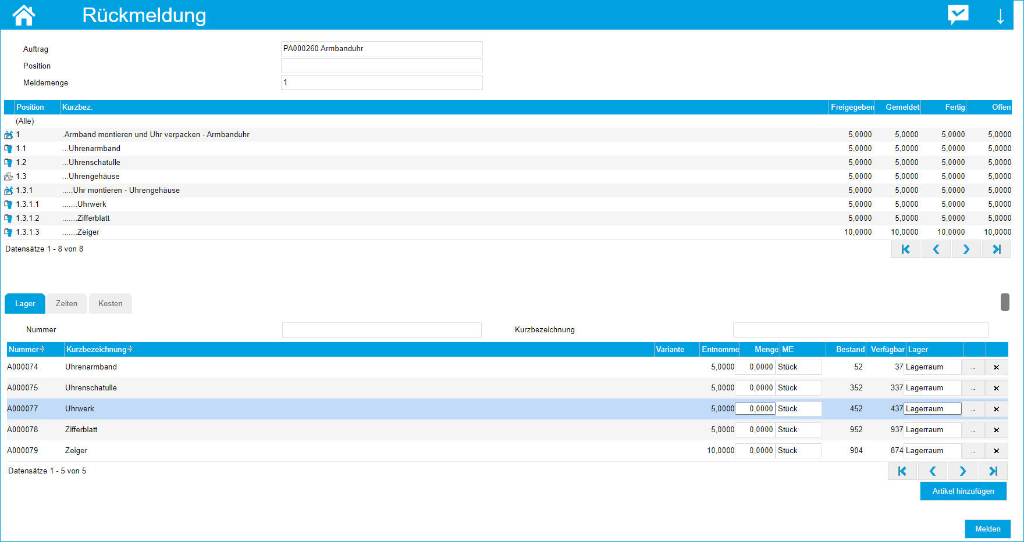Jump to last page of Lager table

click(993, 471)
